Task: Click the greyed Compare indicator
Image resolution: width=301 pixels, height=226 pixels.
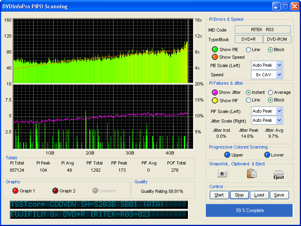Action: pyautogui.click(x=95, y=191)
